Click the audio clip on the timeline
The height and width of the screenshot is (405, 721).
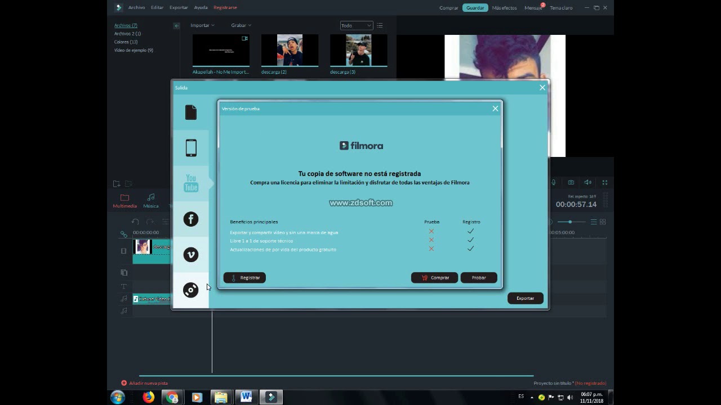(x=152, y=299)
